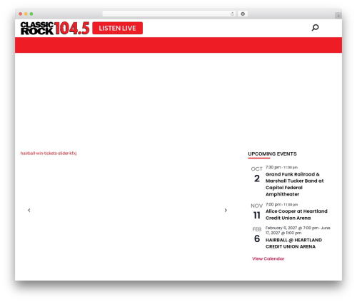357x302 pixels.
Task: Open a new browser tab plus icon
Action: tap(338, 16)
